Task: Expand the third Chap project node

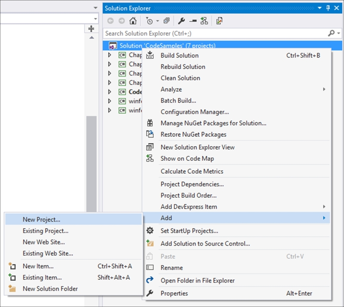Action: click(110, 73)
